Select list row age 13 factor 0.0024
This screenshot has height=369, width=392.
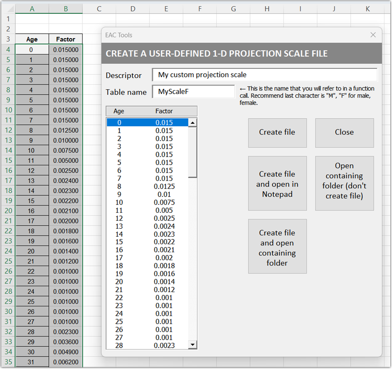click(147, 226)
